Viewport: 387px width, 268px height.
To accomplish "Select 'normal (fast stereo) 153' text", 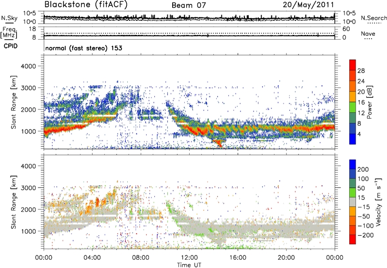I will (x=84, y=48).
